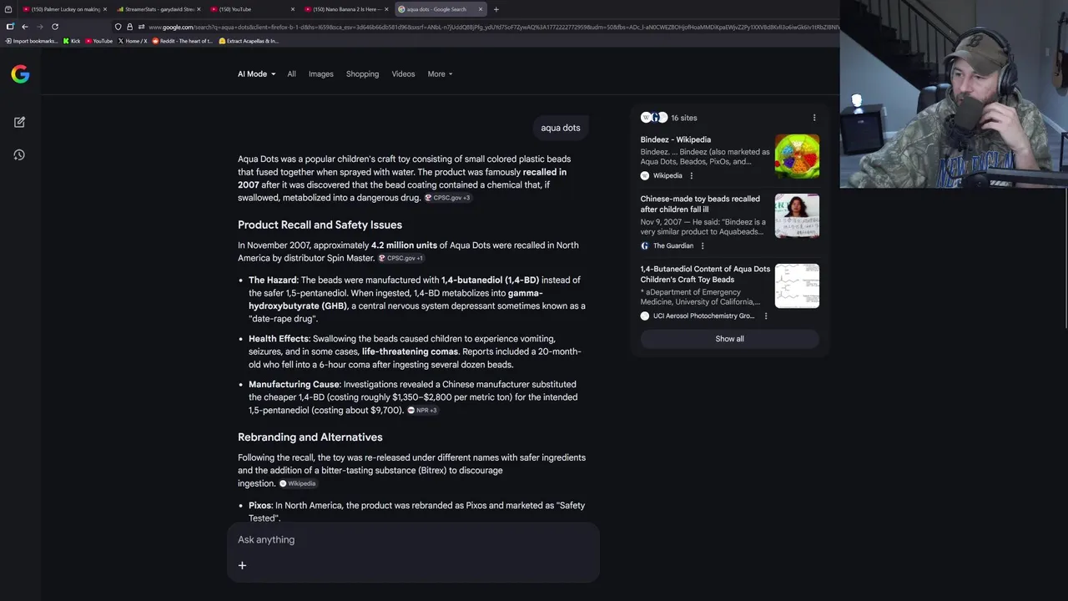Expand the CPSC.gov +3 sources chip
This screenshot has width=1068, height=601.
(x=447, y=198)
